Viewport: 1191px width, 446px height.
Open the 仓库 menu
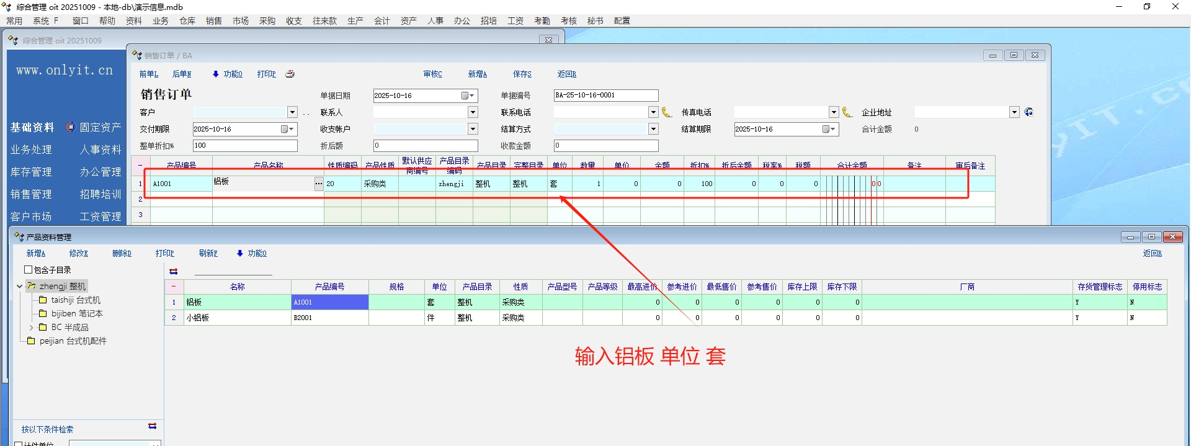(187, 21)
